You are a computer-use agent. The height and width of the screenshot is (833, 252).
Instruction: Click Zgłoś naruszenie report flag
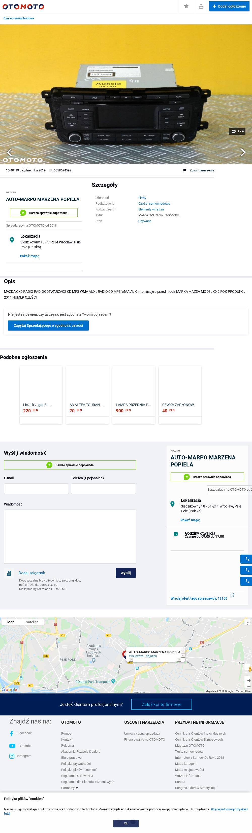tap(199, 170)
